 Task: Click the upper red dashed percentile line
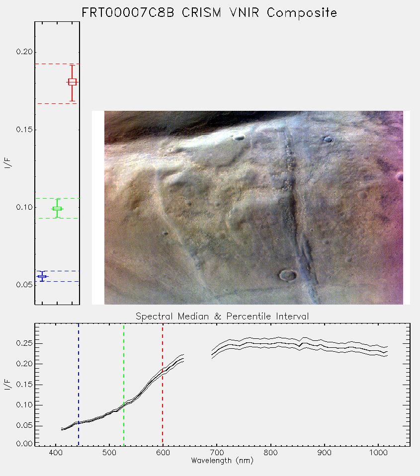click(57, 64)
